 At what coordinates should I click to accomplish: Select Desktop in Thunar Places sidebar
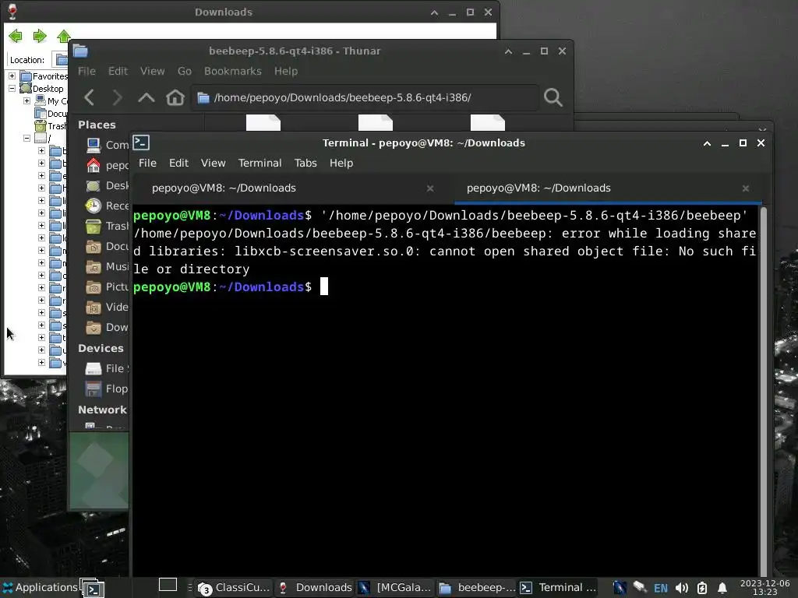click(x=107, y=185)
